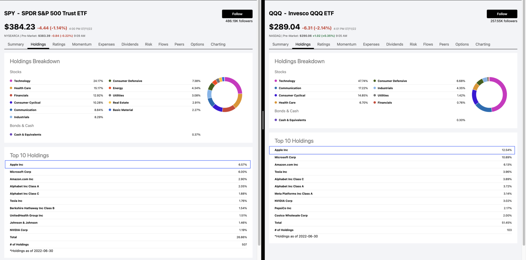Select Amazon.com Inc in SPY holdings
This screenshot has width=526, height=260.
point(128,179)
